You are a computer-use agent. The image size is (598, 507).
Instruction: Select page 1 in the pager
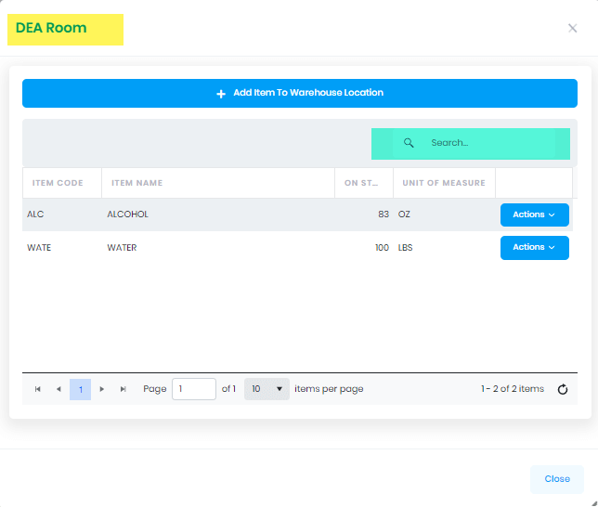tap(80, 389)
